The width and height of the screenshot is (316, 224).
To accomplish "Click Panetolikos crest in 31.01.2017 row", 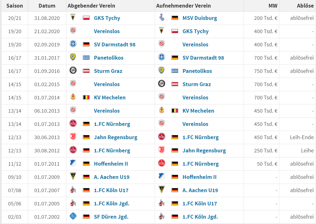I will (73, 57).
